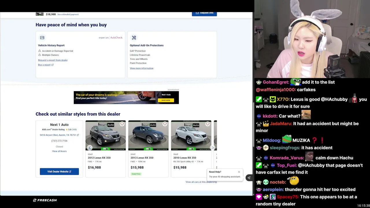Click Komrade_Varus username in chat
The width and height of the screenshot is (370, 208).
click(287, 158)
